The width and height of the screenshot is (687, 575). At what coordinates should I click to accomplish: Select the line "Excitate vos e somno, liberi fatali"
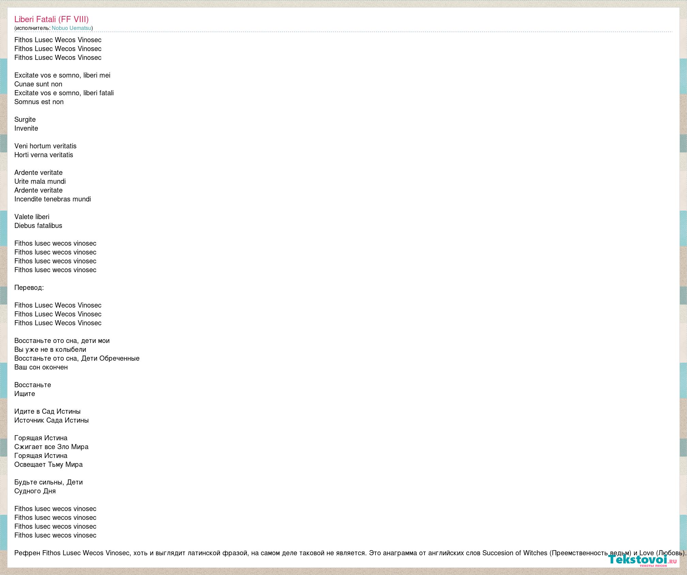click(x=64, y=93)
